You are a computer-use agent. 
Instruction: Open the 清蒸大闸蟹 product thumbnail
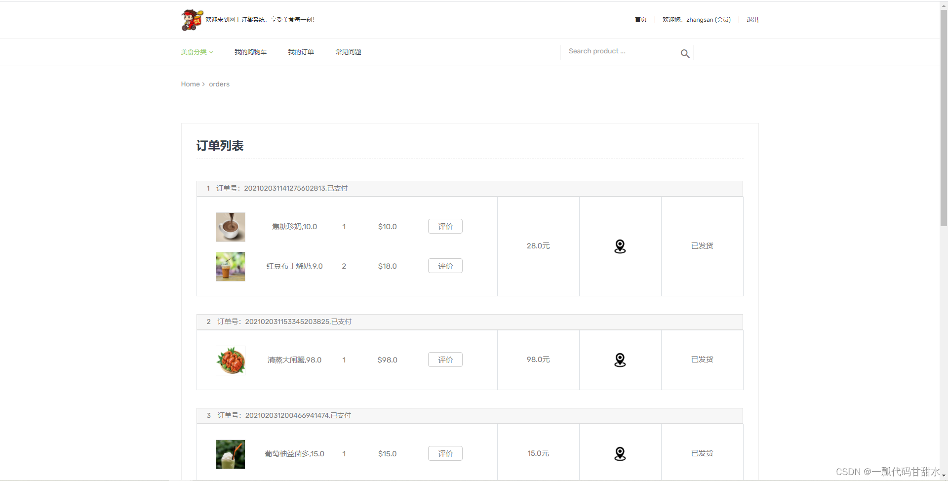231,361
